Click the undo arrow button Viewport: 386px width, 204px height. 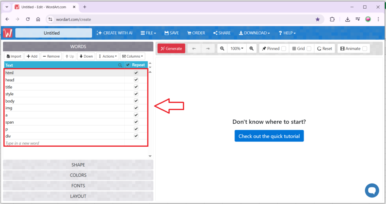[194, 49]
